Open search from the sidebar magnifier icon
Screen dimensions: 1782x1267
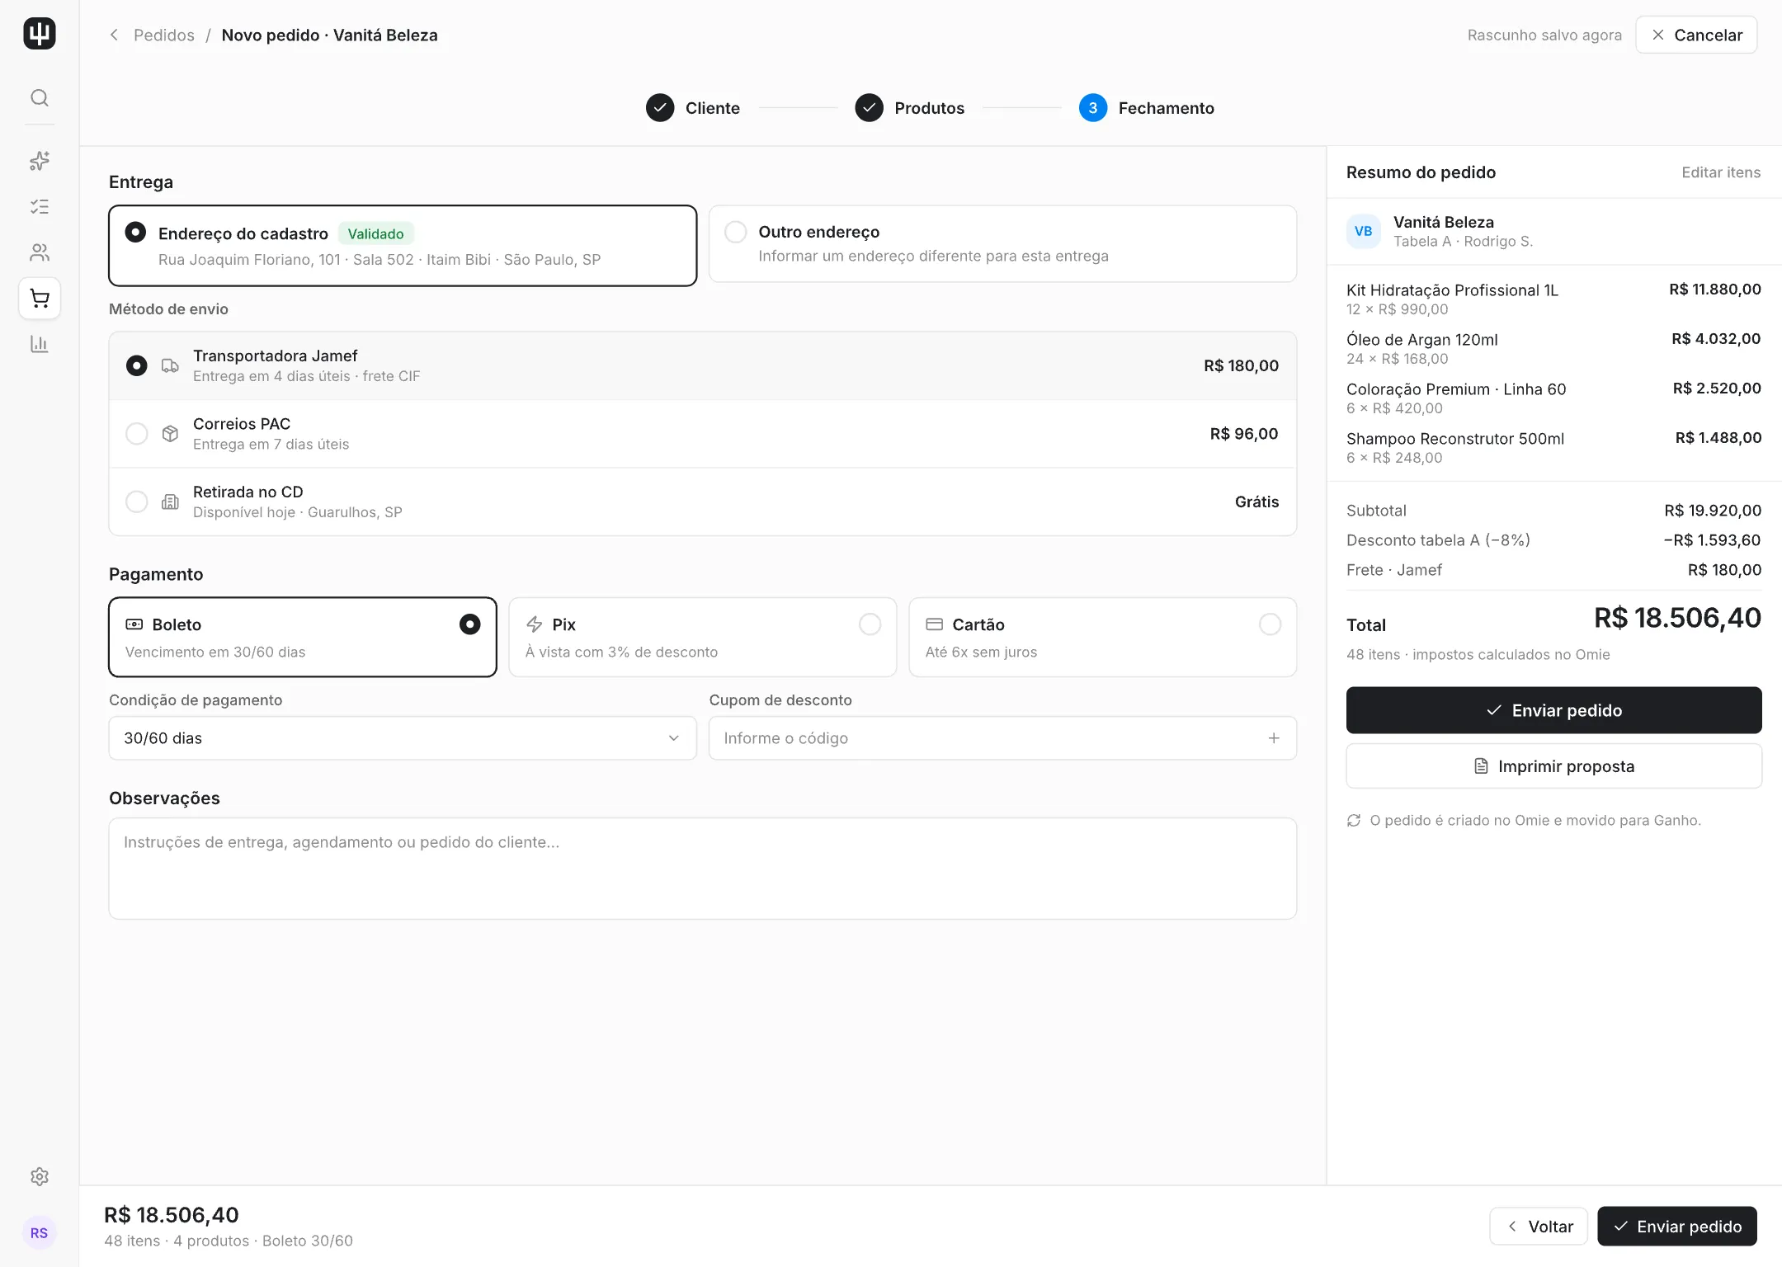(x=39, y=98)
